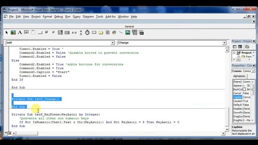
Task: Close the Project explorer panel
Action: pyautogui.click(x=254, y=41)
